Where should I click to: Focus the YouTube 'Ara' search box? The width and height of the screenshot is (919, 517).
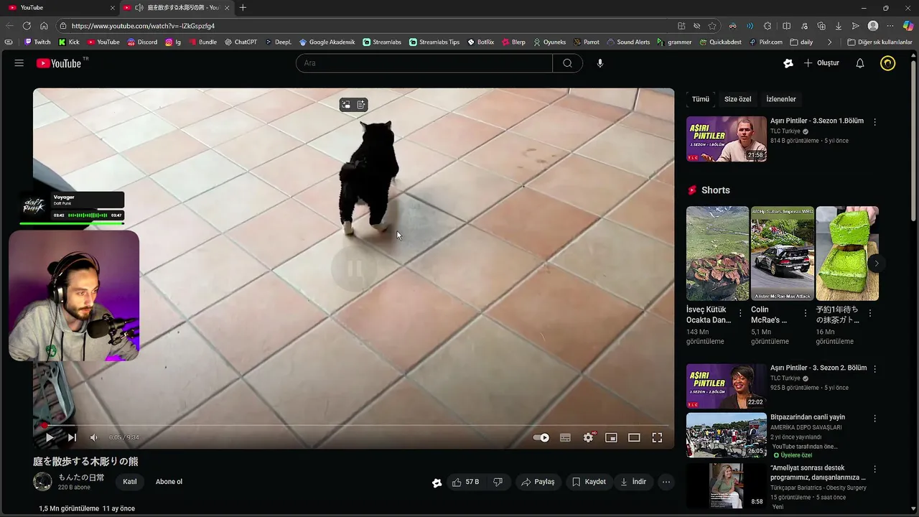pyautogui.click(x=424, y=63)
